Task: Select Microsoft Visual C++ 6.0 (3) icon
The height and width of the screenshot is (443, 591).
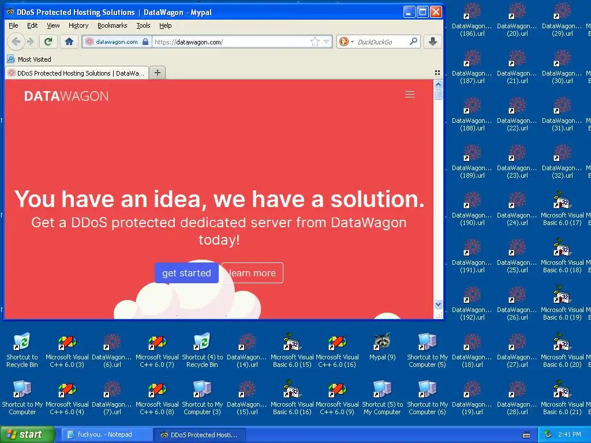Action: point(67,350)
